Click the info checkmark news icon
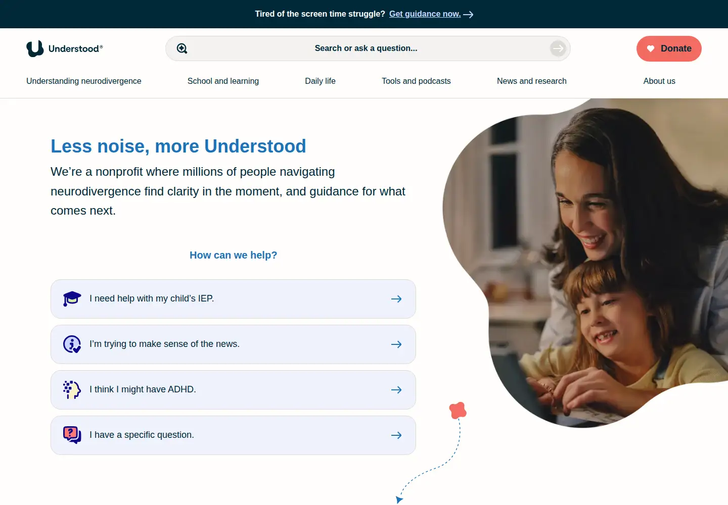728x505 pixels. tap(72, 344)
